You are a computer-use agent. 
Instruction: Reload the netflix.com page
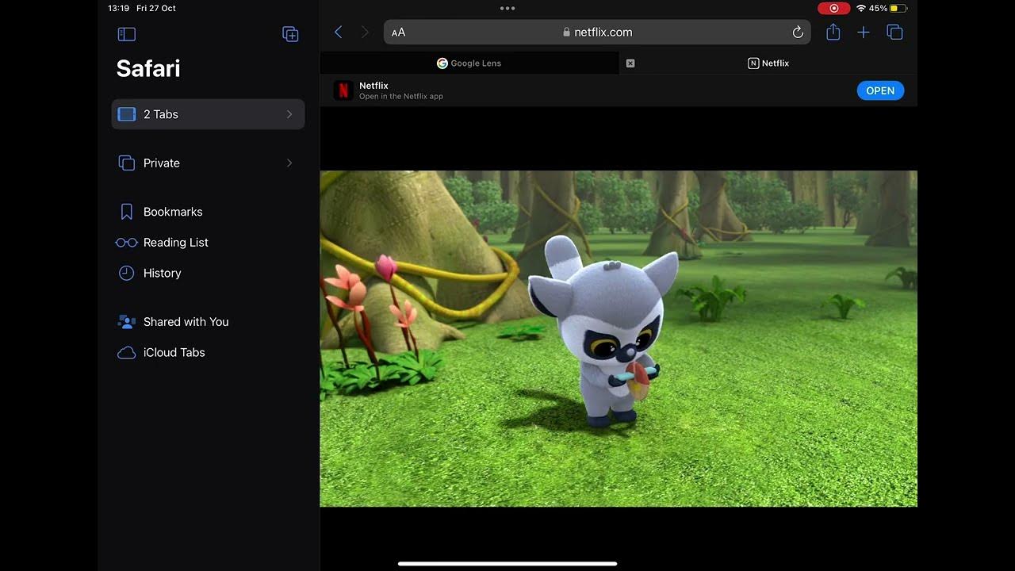tap(798, 33)
